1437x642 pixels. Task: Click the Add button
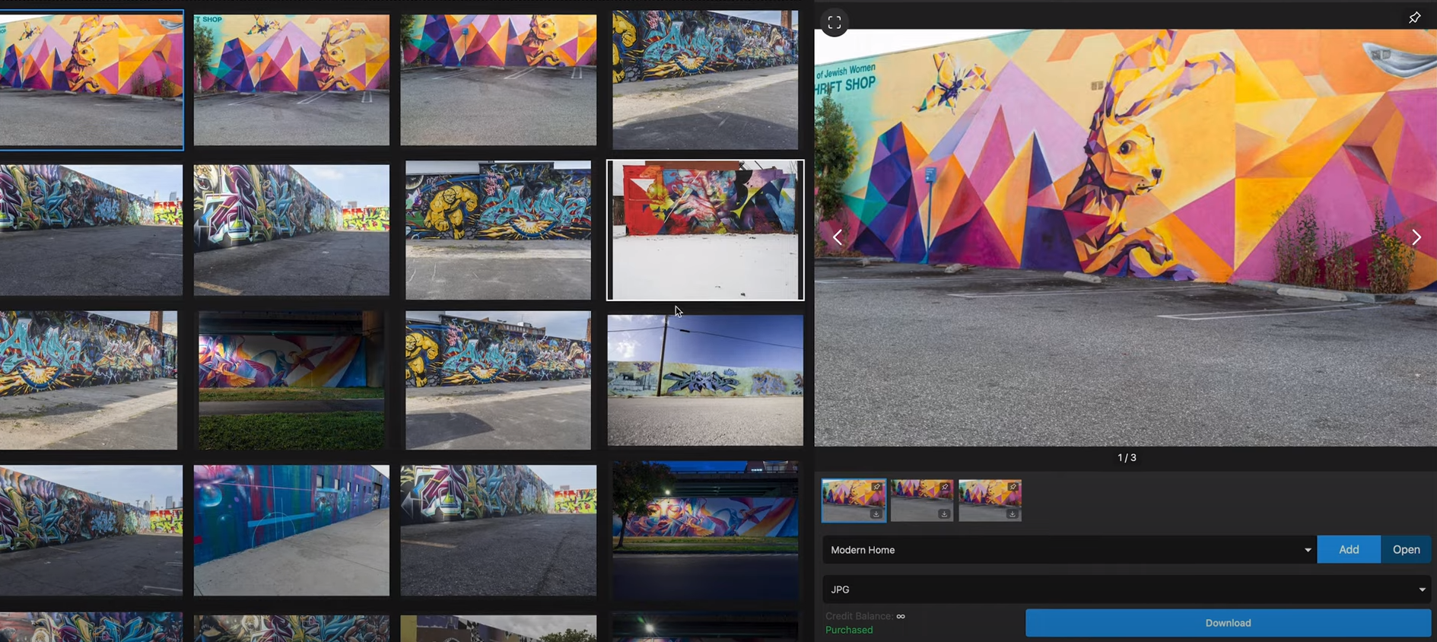[1348, 550]
